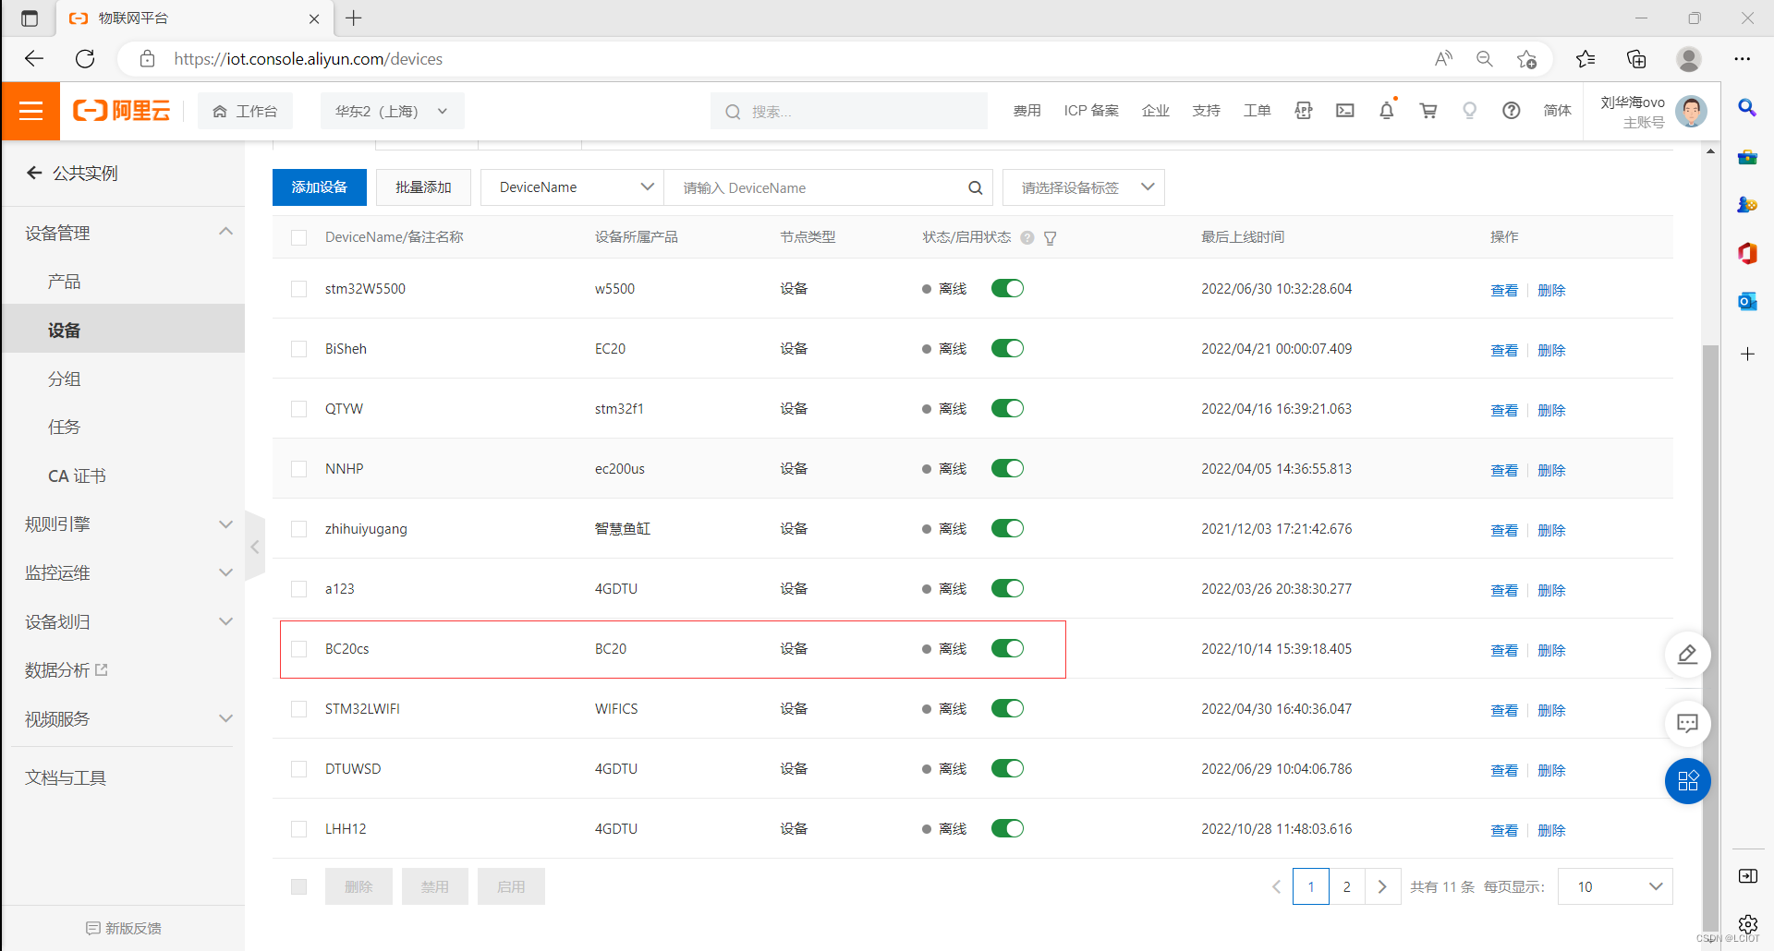1774x951 pixels.
Task: Click the browser refresh button
Action: click(85, 59)
